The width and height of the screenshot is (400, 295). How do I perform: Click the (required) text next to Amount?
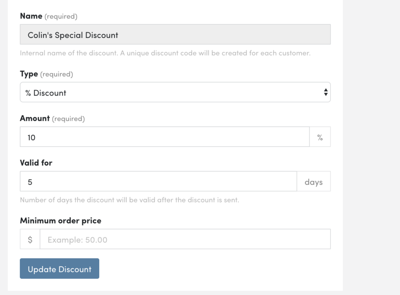pyautogui.click(x=68, y=119)
